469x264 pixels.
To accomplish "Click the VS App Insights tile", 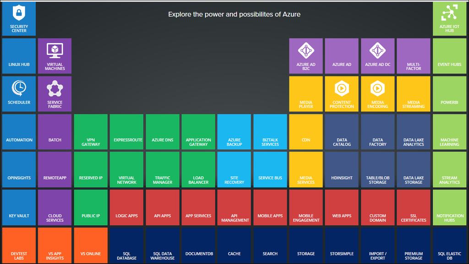I will tap(55, 246).
